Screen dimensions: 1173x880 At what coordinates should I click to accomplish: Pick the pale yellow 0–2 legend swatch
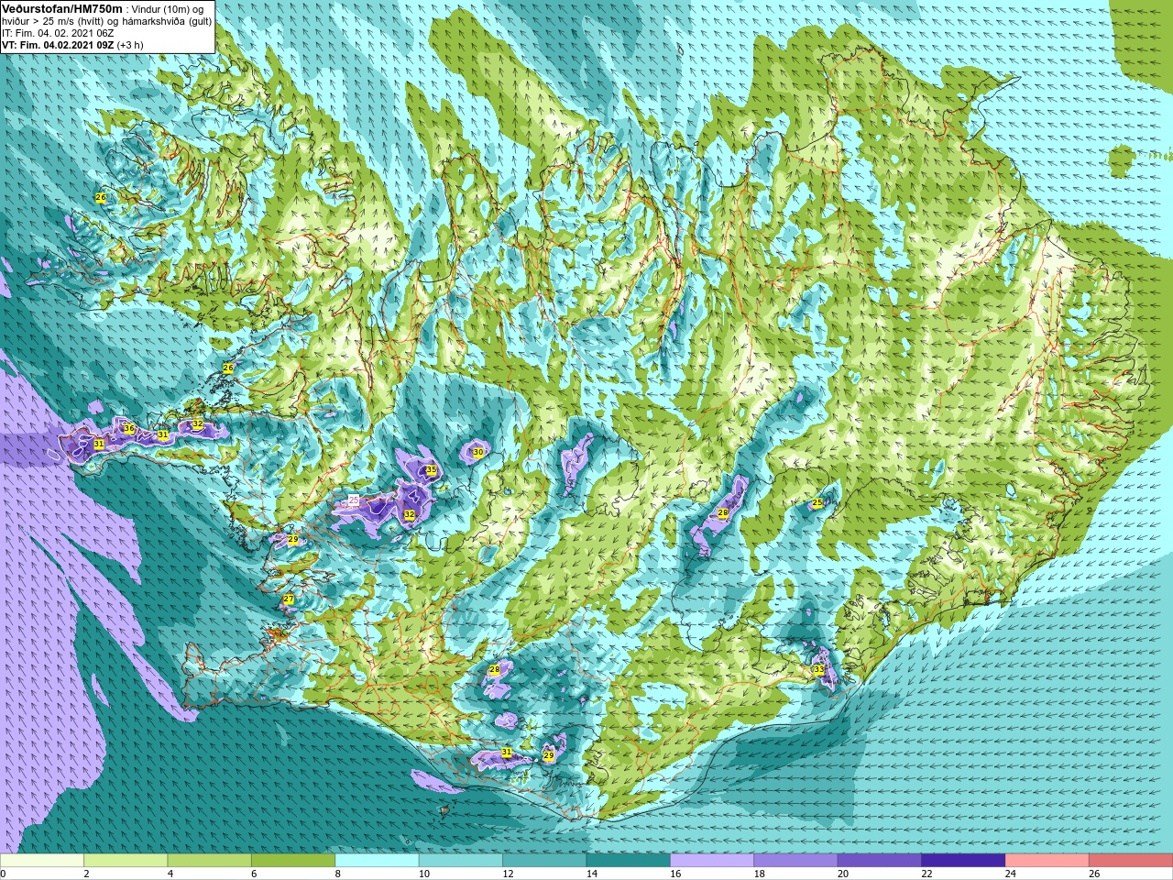point(42,861)
